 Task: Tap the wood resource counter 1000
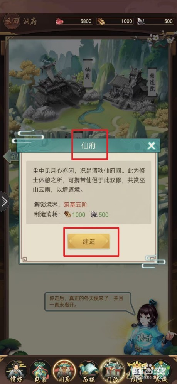tap(115, 21)
